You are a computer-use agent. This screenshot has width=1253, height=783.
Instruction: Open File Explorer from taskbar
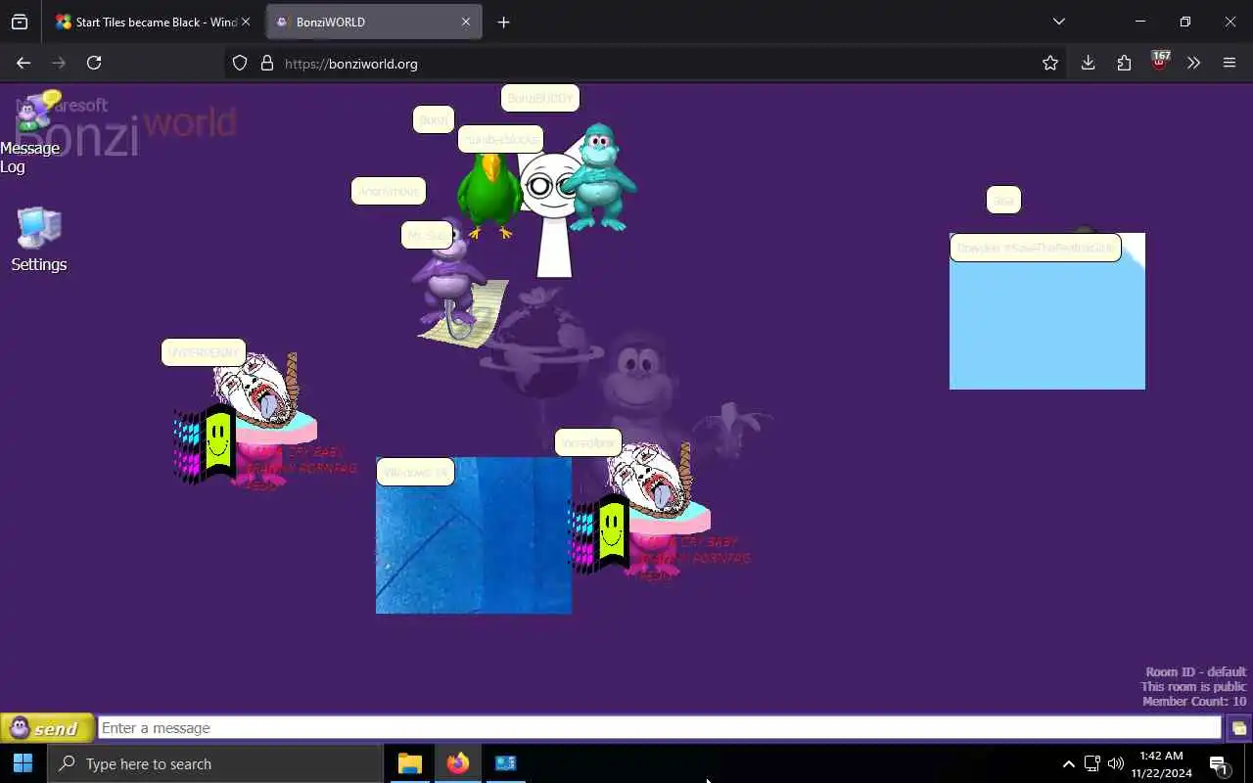click(409, 763)
